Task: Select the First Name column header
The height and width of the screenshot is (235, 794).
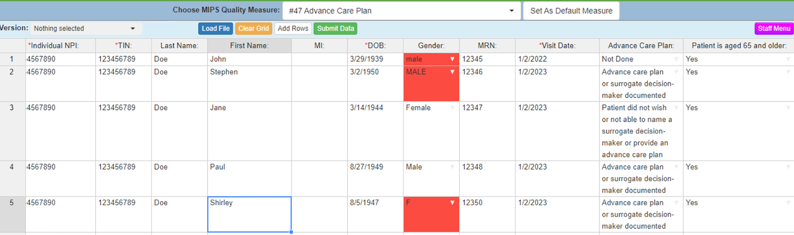Action: tap(249, 46)
